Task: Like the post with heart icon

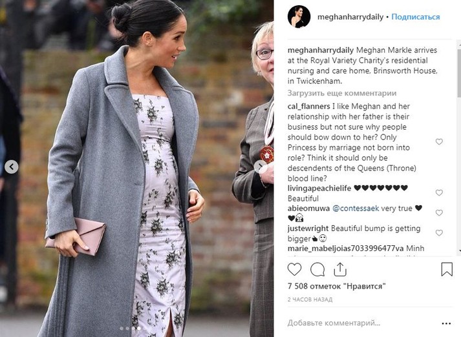Action: click(x=294, y=269)
